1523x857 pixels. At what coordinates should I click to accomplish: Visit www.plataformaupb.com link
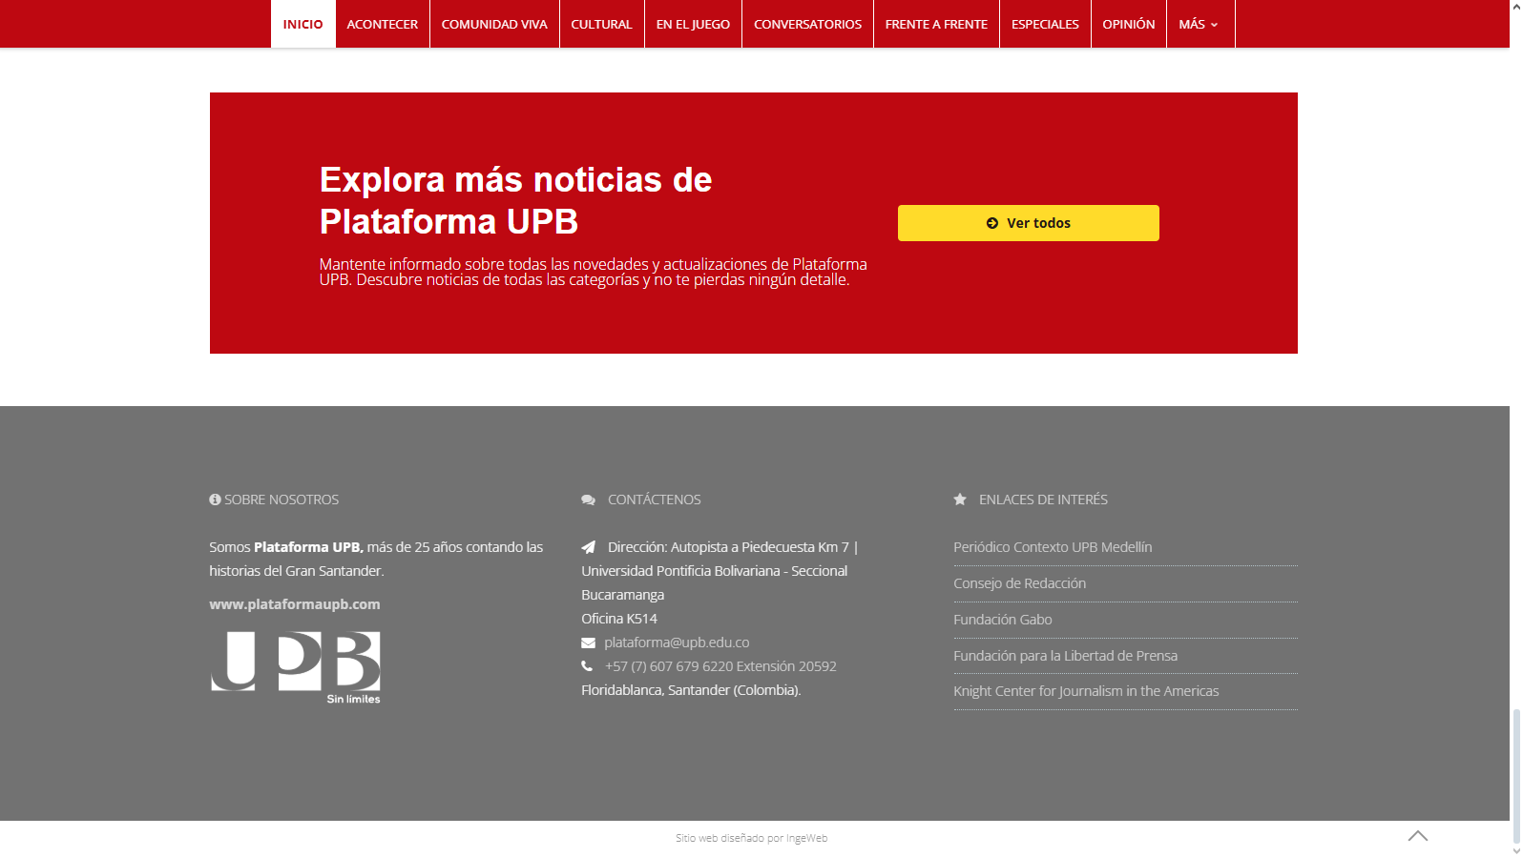(x=295, y=604)
